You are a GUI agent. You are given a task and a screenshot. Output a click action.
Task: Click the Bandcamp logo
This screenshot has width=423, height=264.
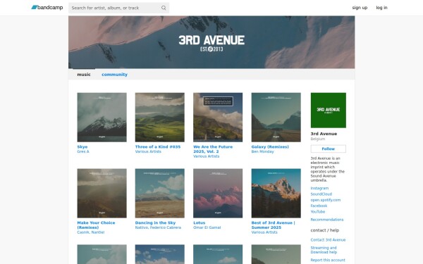[x=47, y=8]
